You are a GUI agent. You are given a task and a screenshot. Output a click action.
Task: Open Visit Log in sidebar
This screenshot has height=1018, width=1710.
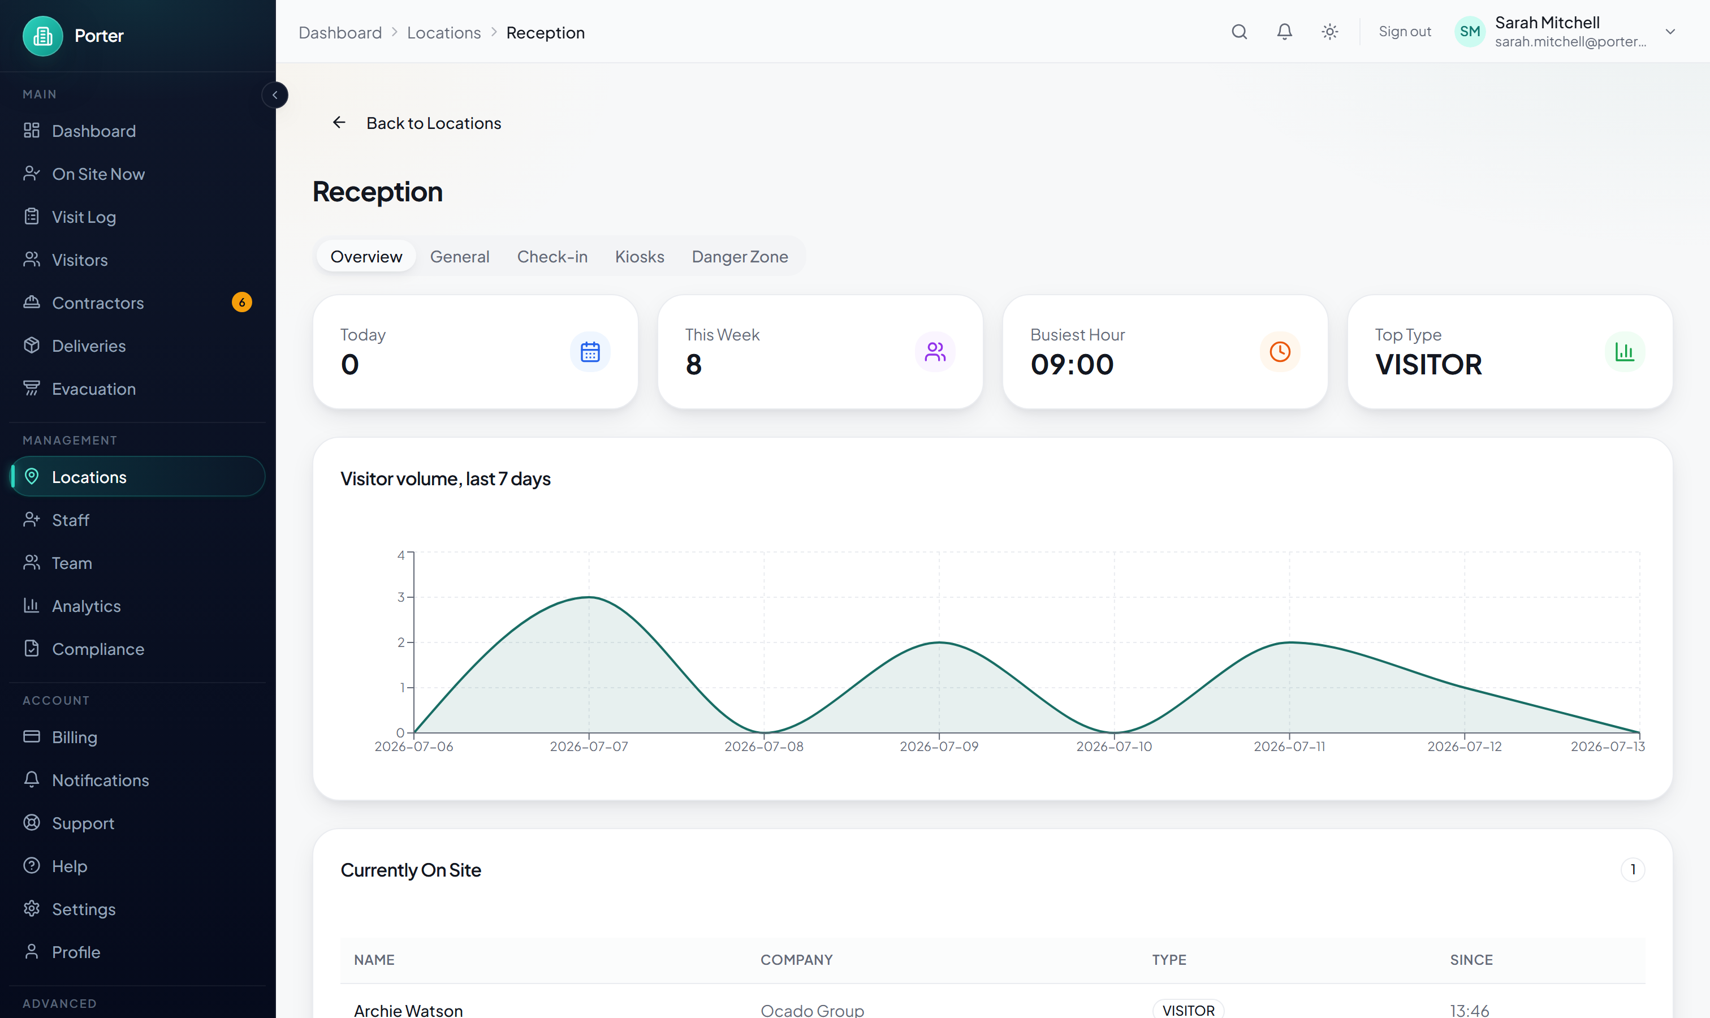click(138, 217)
